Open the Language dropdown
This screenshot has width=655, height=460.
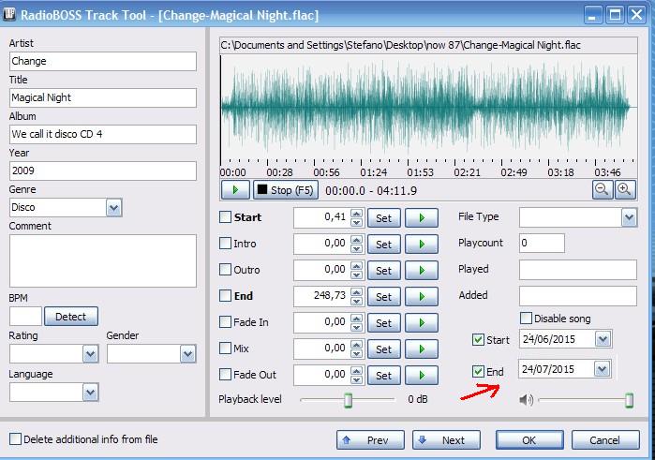pyautogui.click(x=91, y=393)
